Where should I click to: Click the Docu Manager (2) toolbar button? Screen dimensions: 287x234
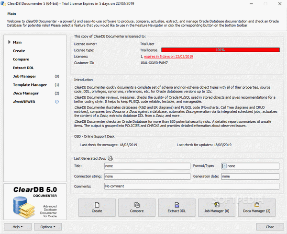[x=256, y=208]
